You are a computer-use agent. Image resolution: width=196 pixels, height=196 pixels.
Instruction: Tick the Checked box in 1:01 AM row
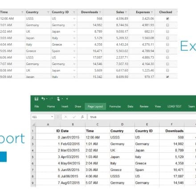(x=167, y=25)
